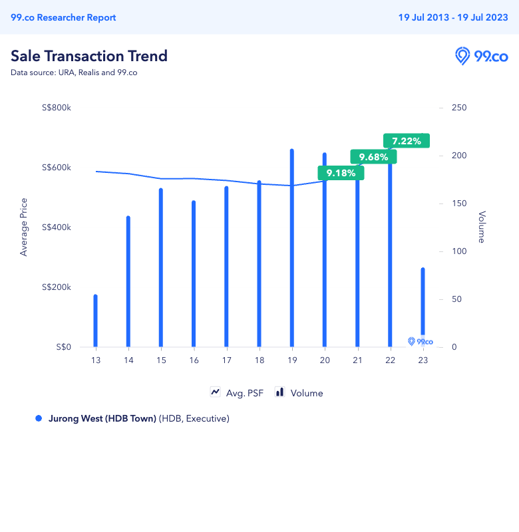Click the rotated 'Volume' axis title
This screenshot has height=532, width=519.
tap(482, 227)
